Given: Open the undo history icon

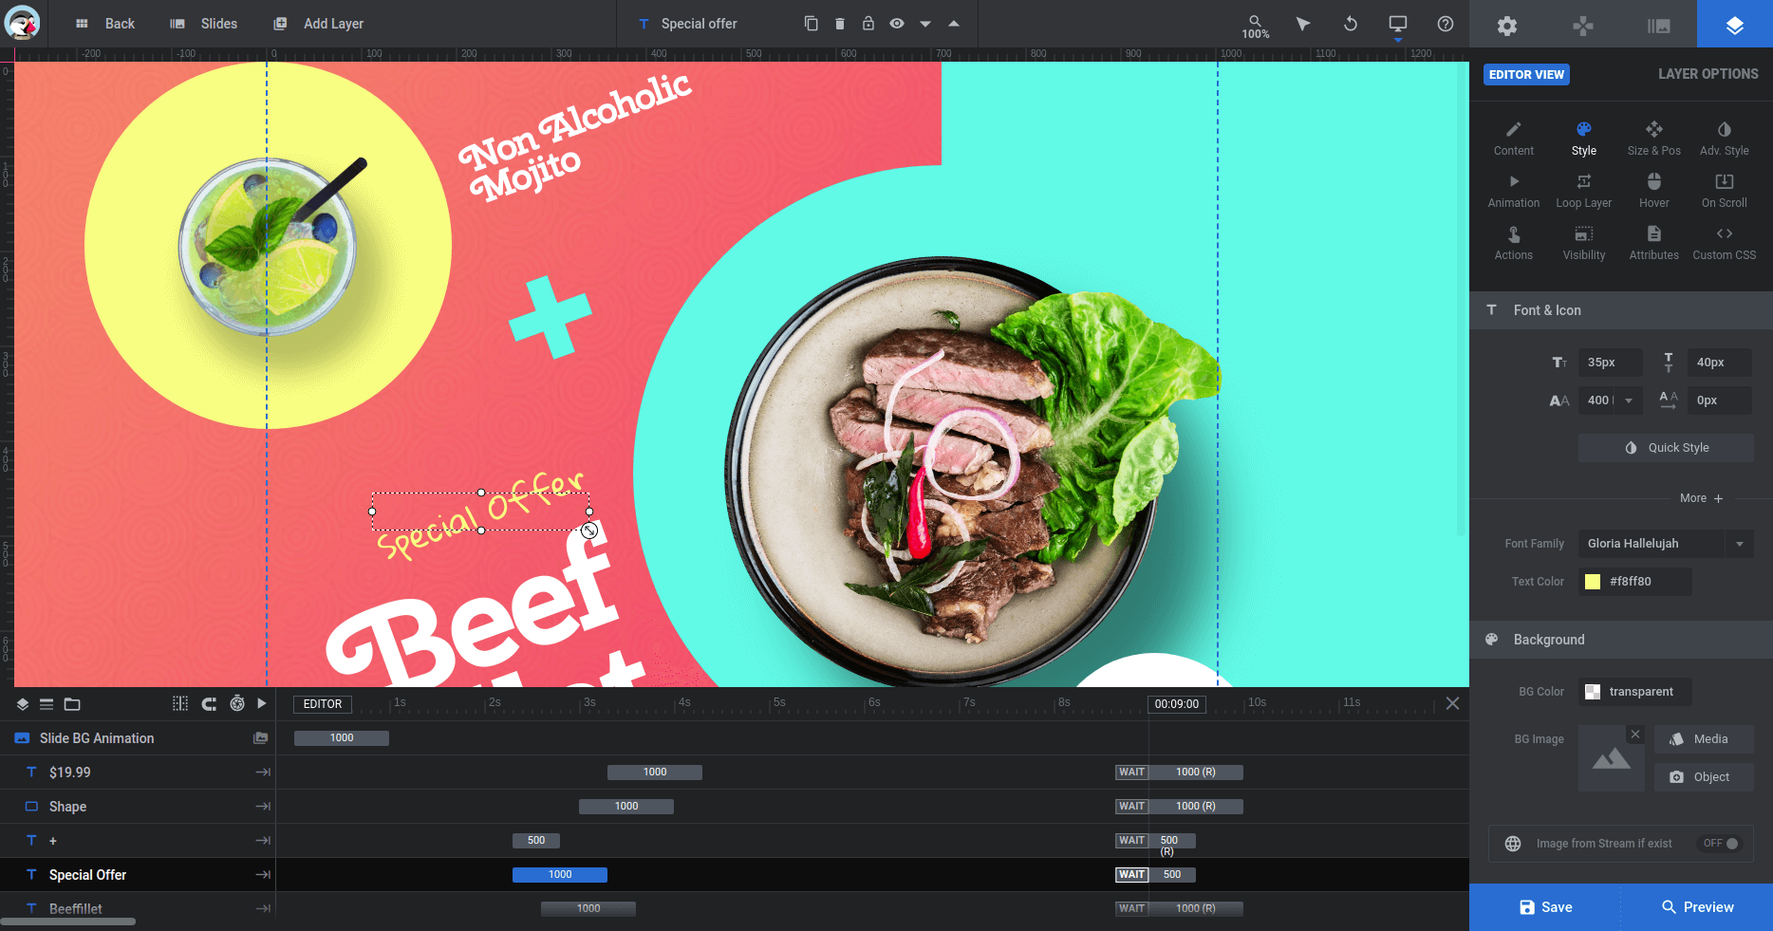Looking at the screenshot, I should click(x=1350, y=24).
